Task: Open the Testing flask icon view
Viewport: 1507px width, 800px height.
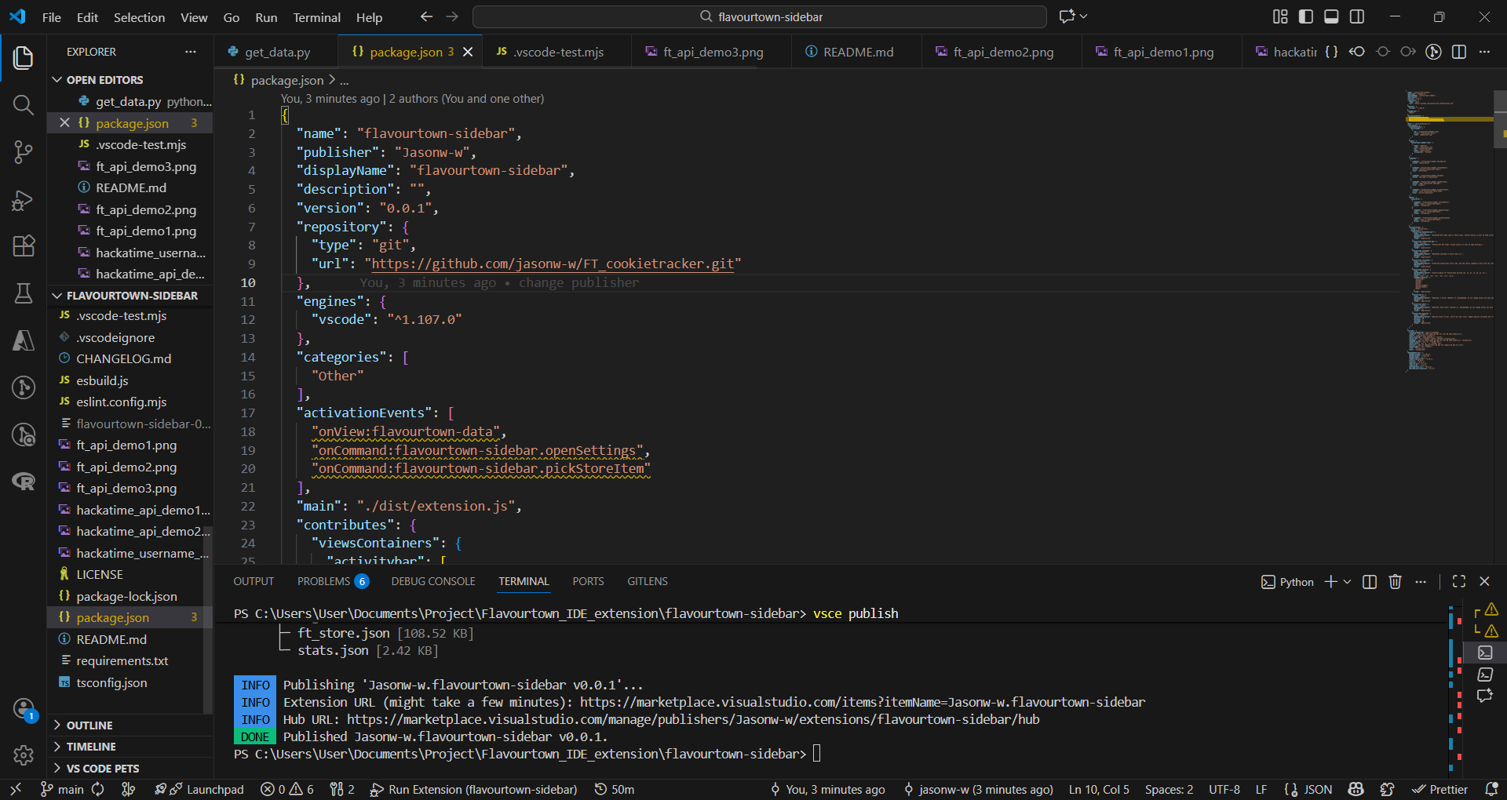Action: tap(24, 293)
